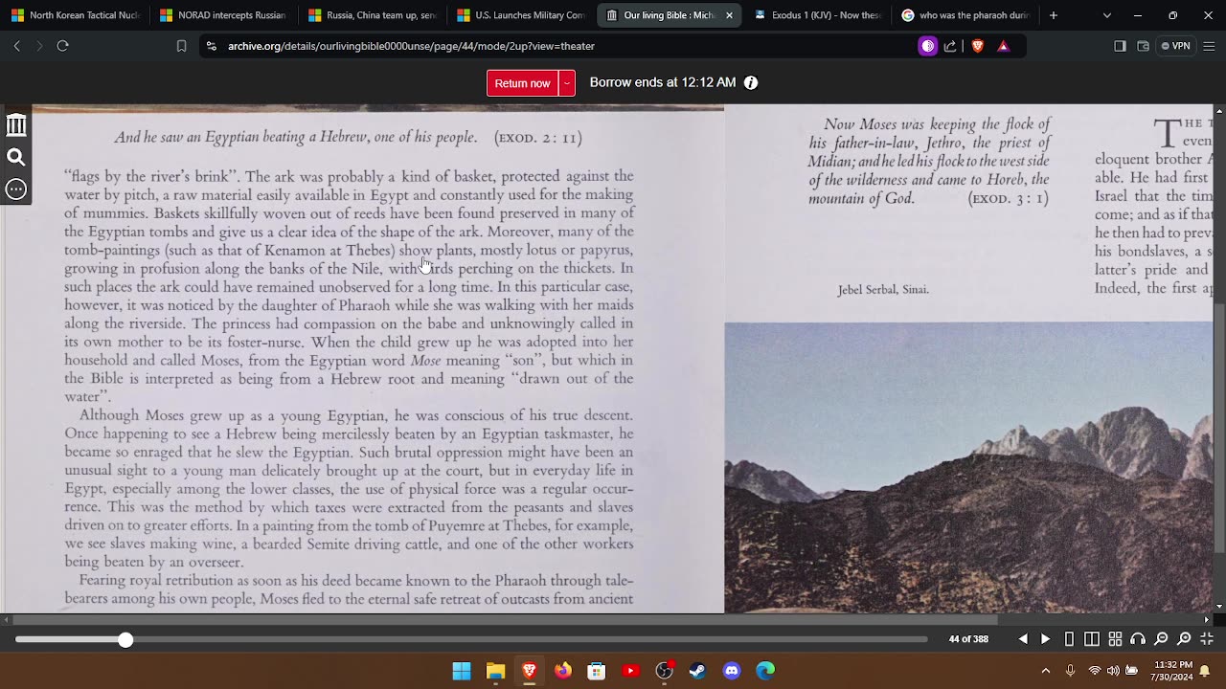Switch to thumbnail grid view
1226x689 pixels.
point(1115,639)
